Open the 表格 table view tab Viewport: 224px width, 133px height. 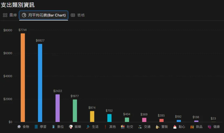[x=78, y=15]
